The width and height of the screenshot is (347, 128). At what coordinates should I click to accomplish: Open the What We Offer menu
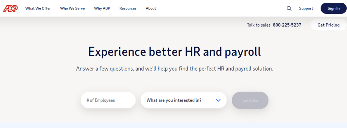(38, 8)
